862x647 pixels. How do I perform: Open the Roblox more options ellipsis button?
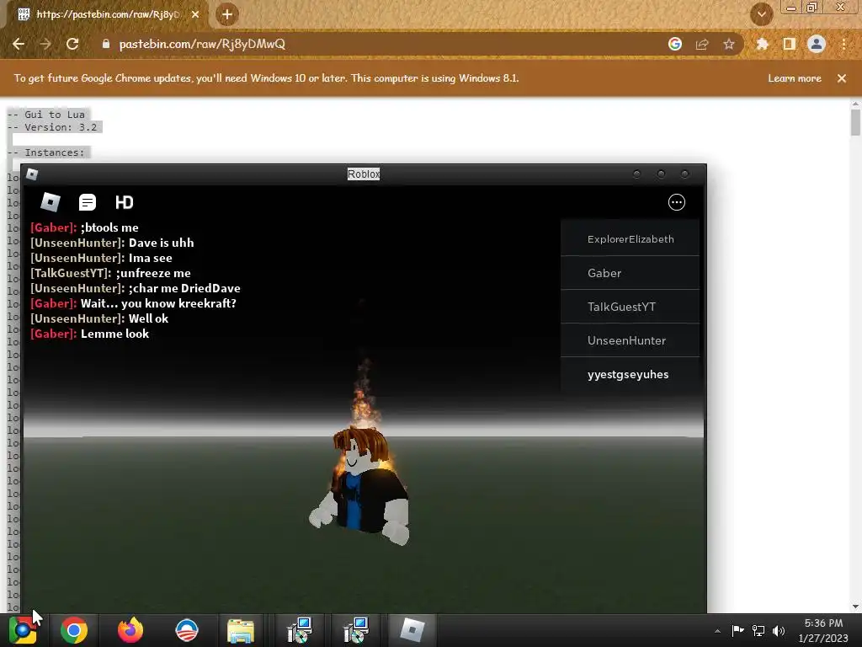[677, 202]
